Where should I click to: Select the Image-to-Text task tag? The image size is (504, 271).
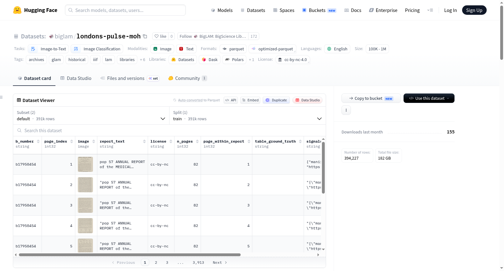(49, 49)
